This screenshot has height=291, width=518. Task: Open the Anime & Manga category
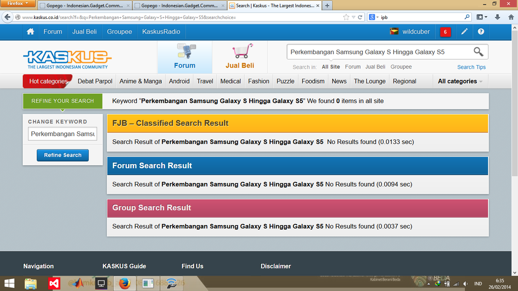coord(141,81)
